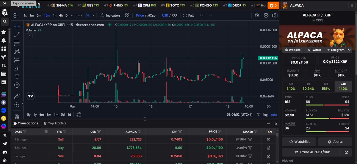Open chart settings gear icon

coord(266,15)
